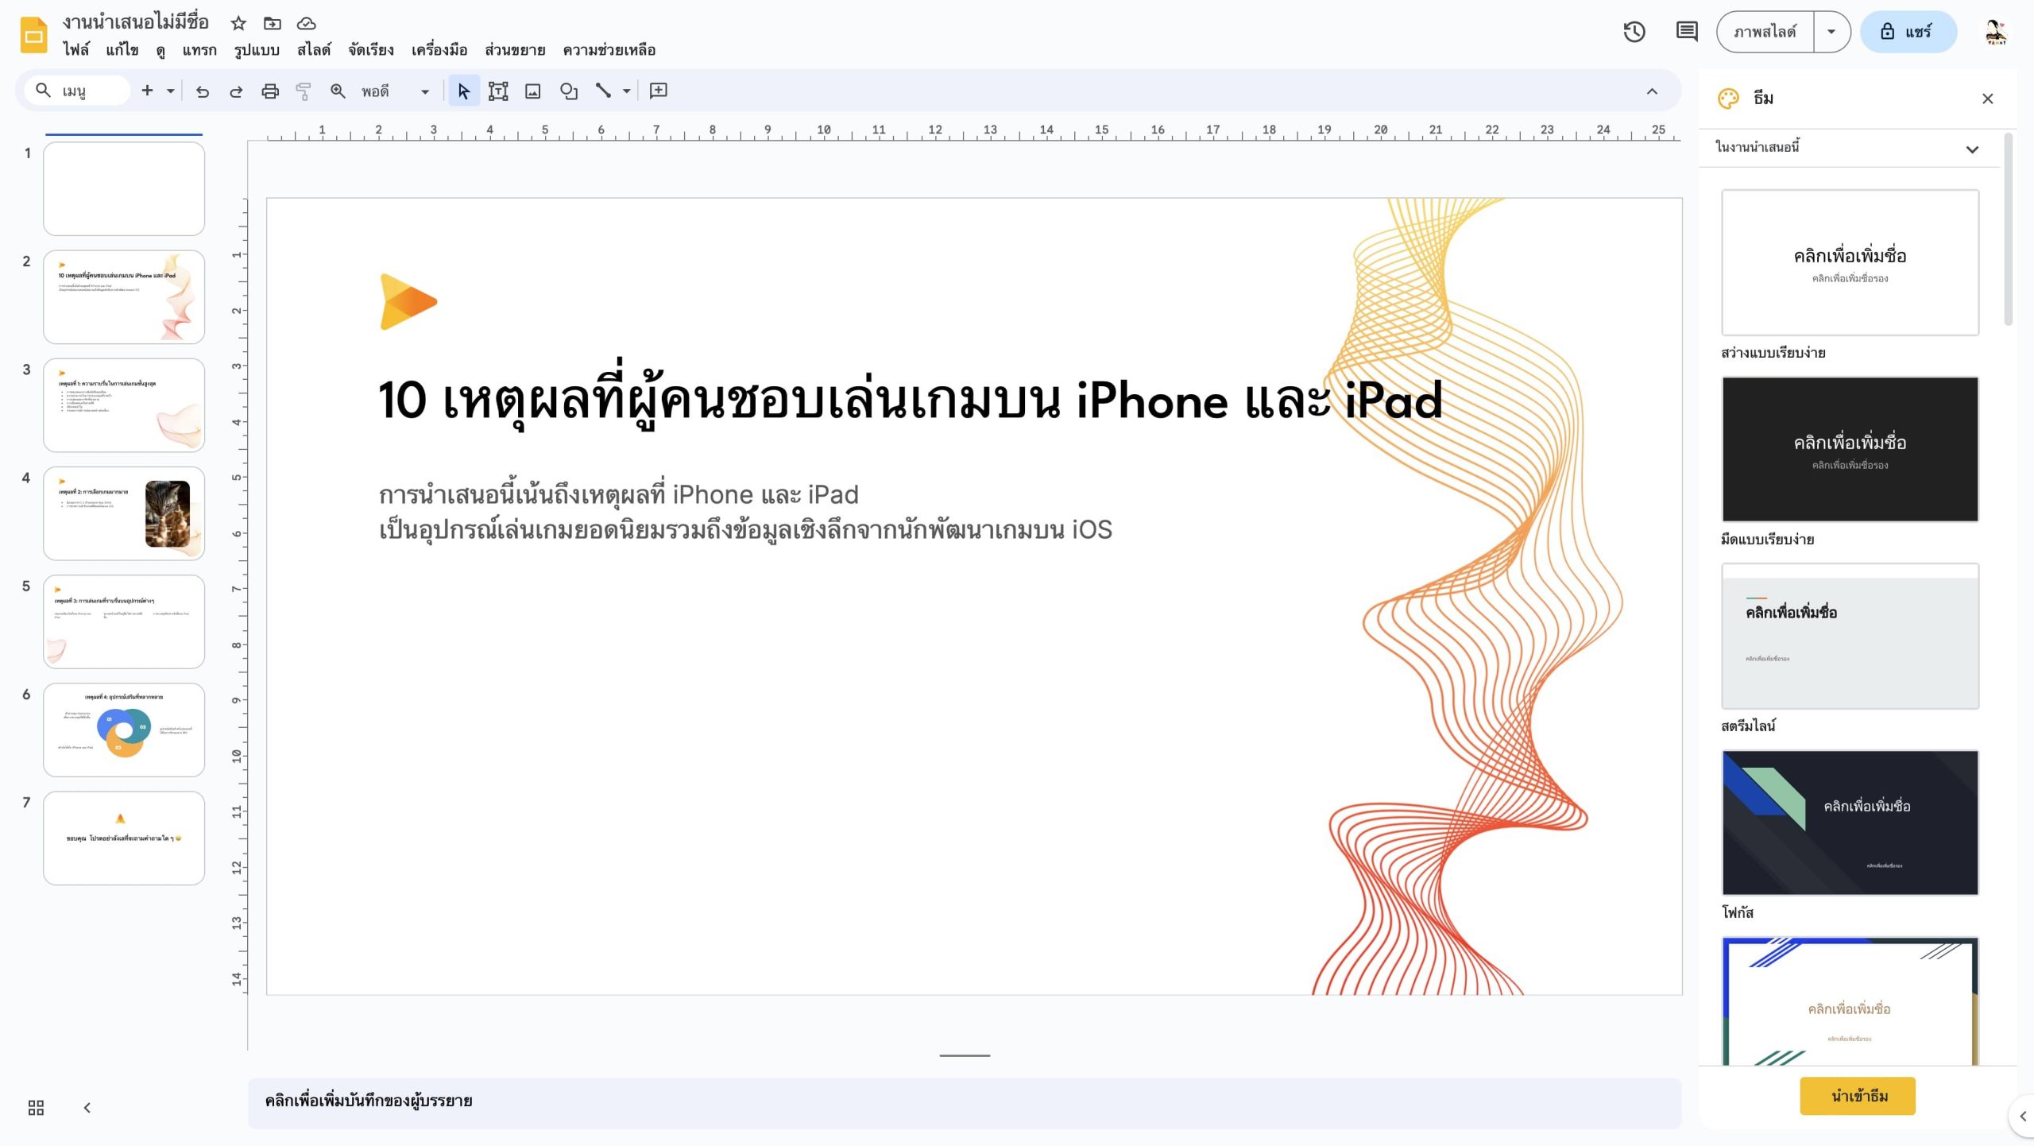Viewport: 2034px width, 1146px height.
Task: Collapse the filmstrip panel arrow
Action: [x=87, y=1107]
